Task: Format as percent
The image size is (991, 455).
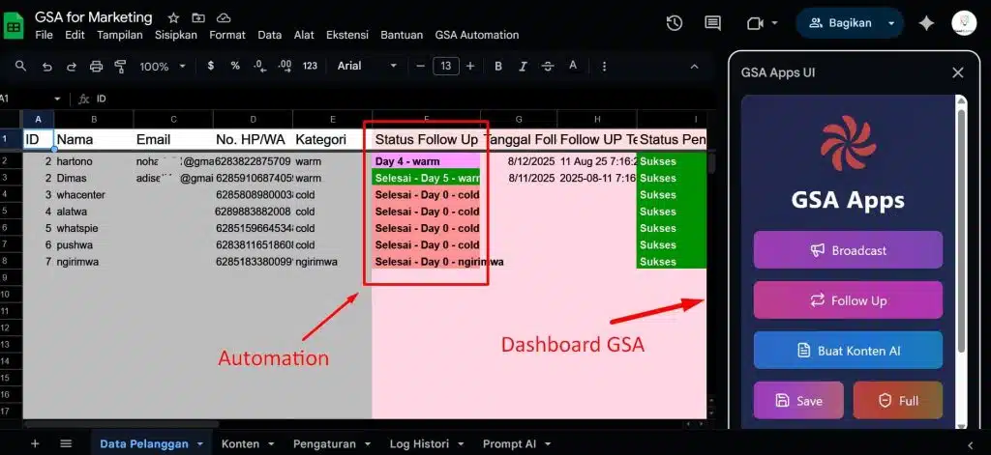Action: (x=235, y=66)
